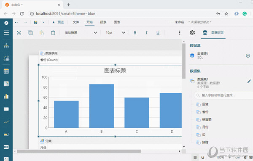Click chart bar A
The width and height of the screenshot is (253, 161).
(x=66, y=114)
